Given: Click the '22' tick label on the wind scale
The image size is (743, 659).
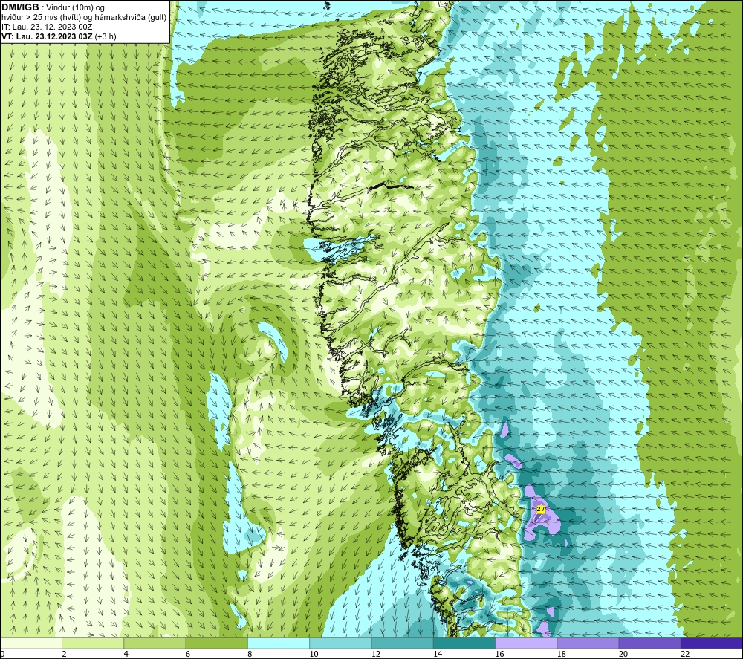Looking at the screenshot, I should (685, 655).
